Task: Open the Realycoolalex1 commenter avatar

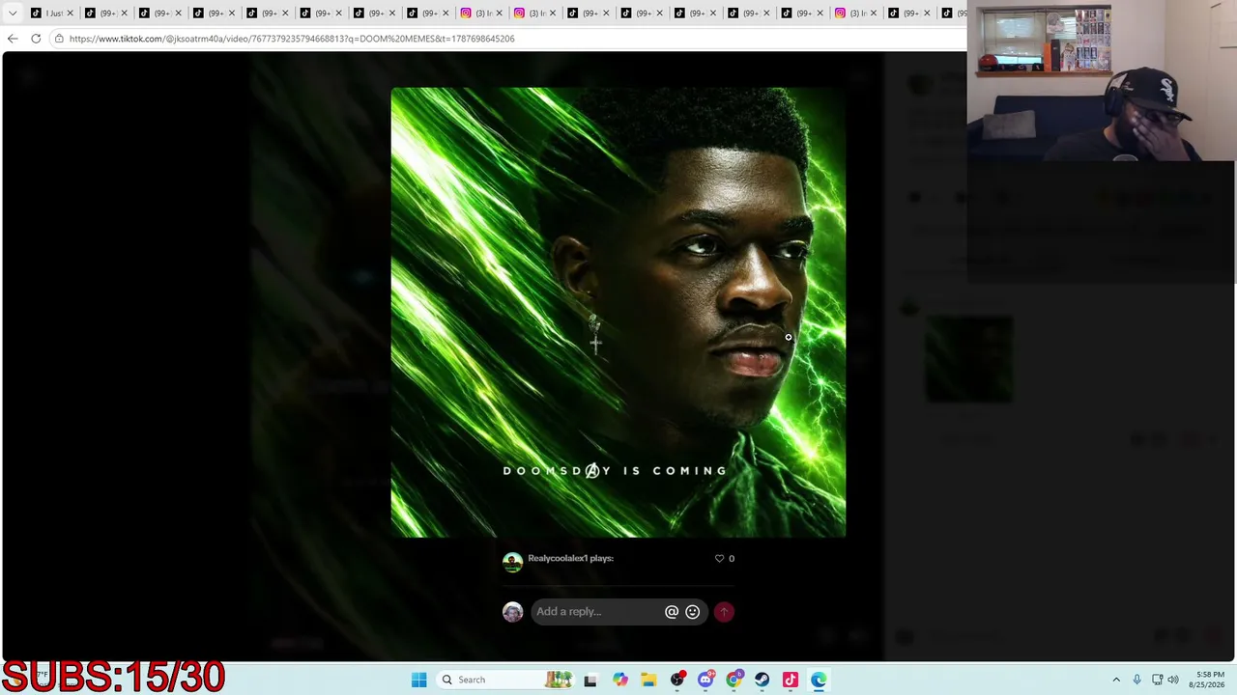Action: pos(512,562)
